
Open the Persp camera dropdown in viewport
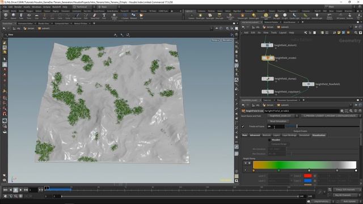(215, 40)
